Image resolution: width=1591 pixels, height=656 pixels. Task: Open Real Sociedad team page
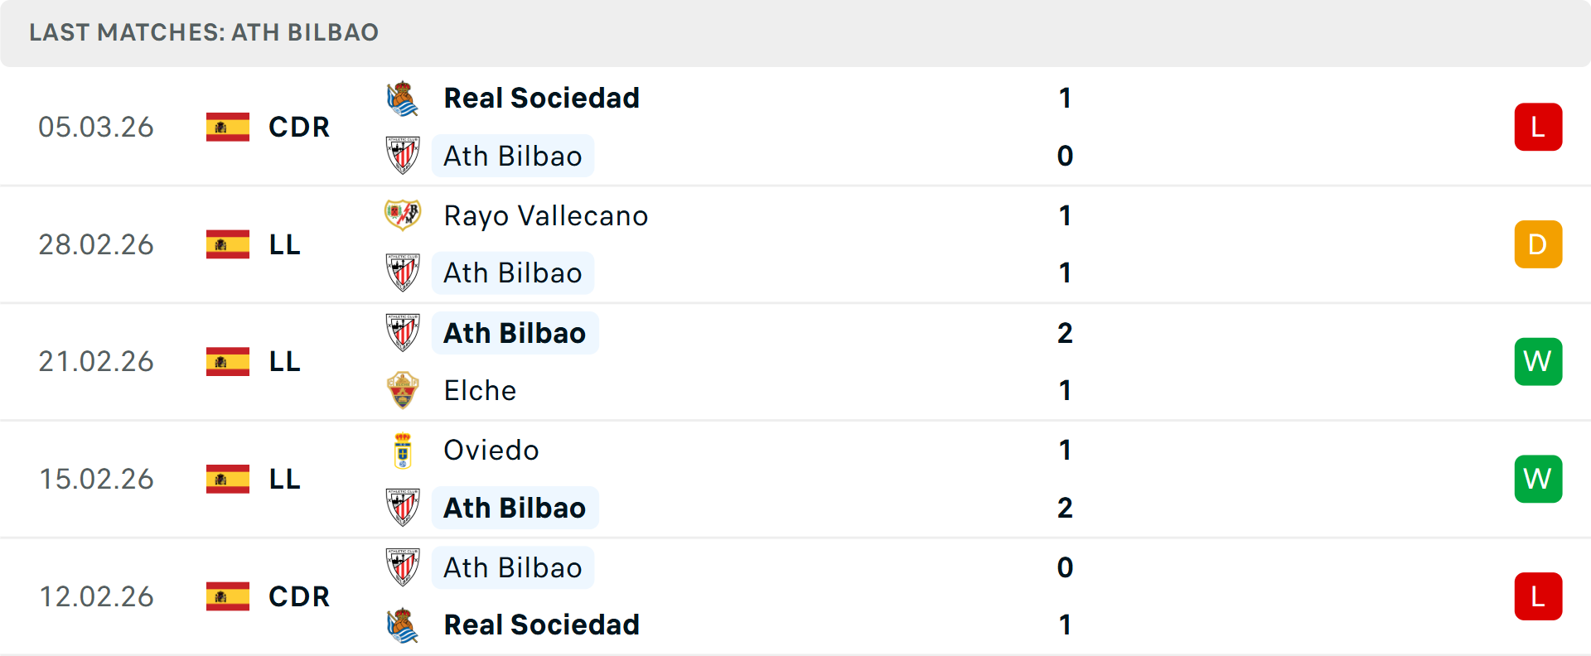point(542,97)
